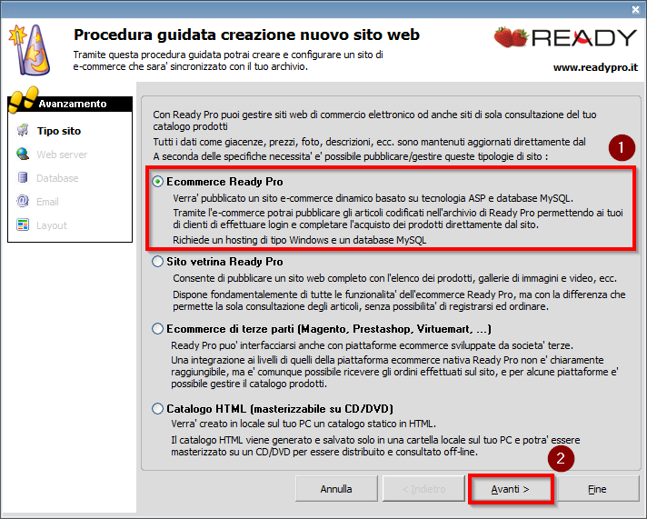The image size is (647, 519).
Task: Click the Tipo sito shopping cart icon
Action: point(23,131)
